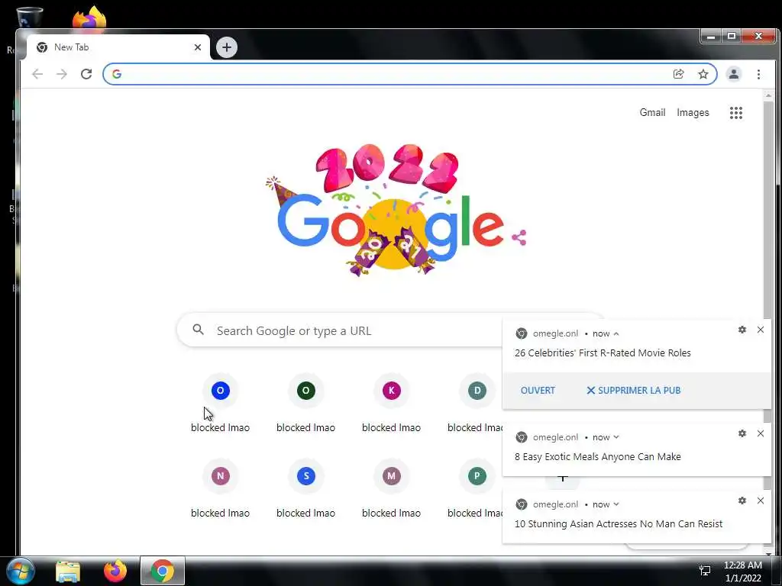Reload the current page

coord(86,74)
